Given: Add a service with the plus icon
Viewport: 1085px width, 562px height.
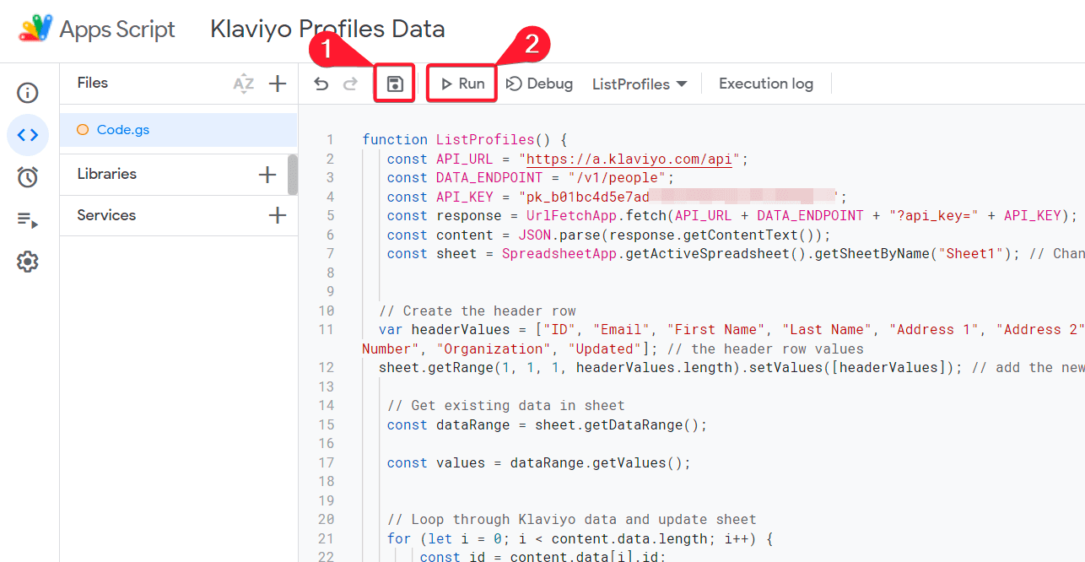Looking at the screenshot, I should pyautogui.click(x=278, y=215).
